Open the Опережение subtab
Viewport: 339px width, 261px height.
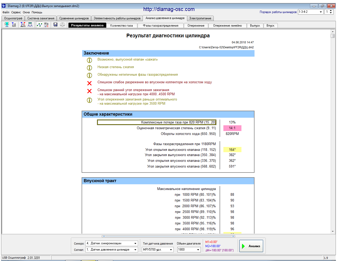(x=196, y=26)
